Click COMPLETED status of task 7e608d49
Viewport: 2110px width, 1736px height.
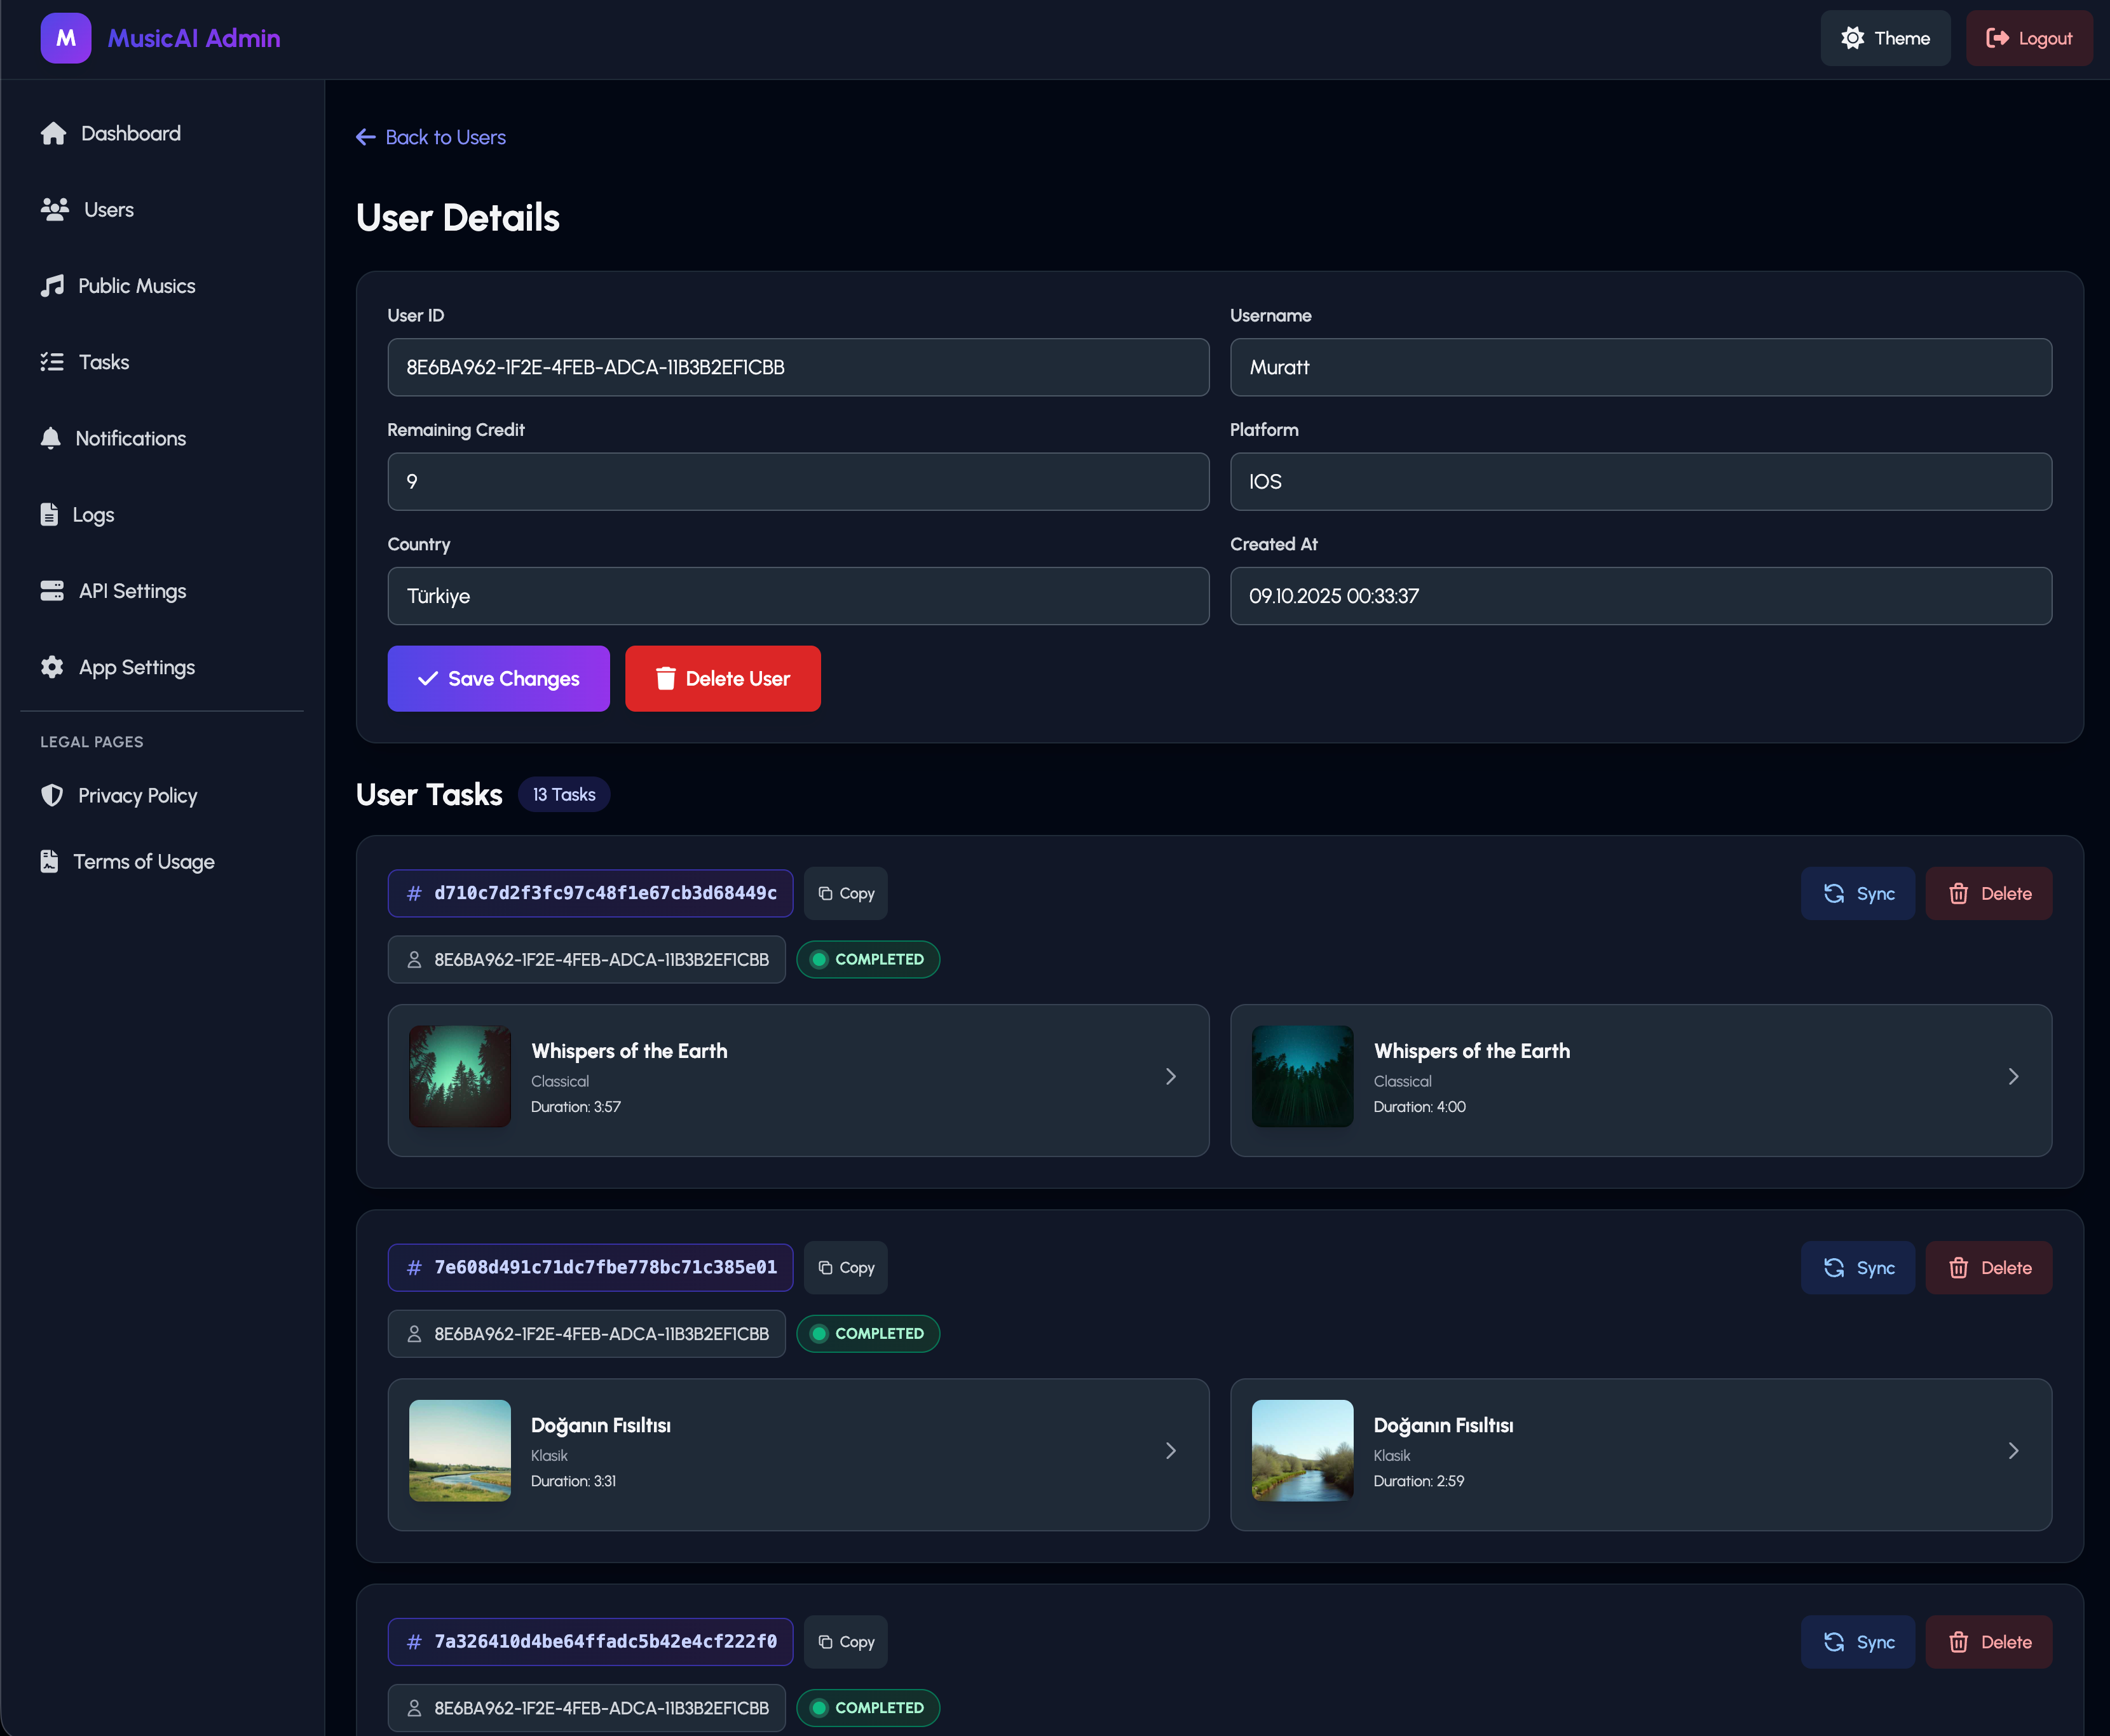(x=867, y=1333)
